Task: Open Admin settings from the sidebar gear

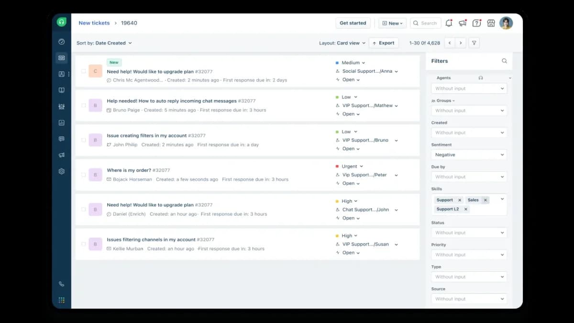Action: click(61, 171)
